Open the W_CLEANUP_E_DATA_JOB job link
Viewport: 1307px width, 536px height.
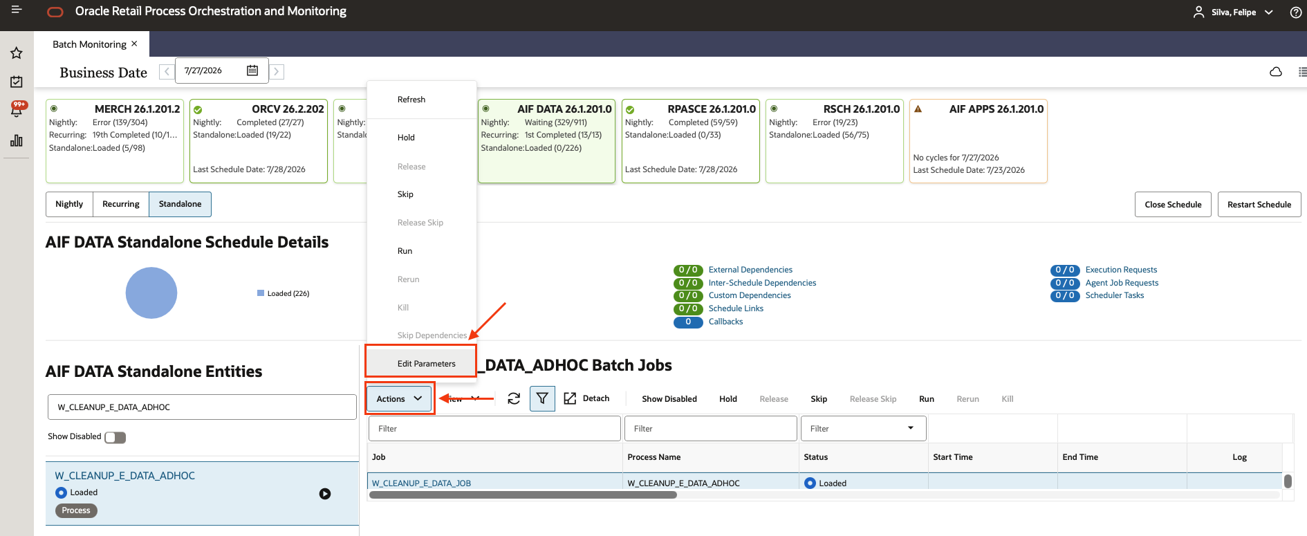[421, 483]
